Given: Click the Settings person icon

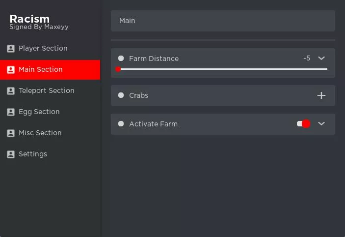Looking at the screenshot, I should 11,154.
